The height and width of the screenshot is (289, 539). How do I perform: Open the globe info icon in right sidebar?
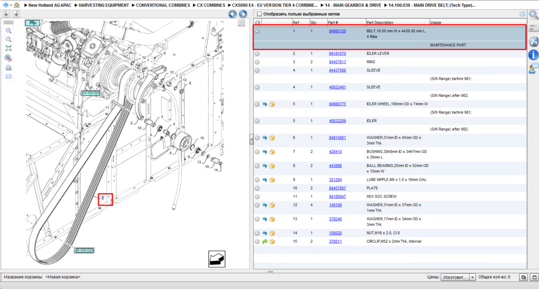click(x=534, y=41)
